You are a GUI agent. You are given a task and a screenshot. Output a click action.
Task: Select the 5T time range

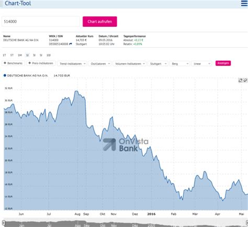12,55
